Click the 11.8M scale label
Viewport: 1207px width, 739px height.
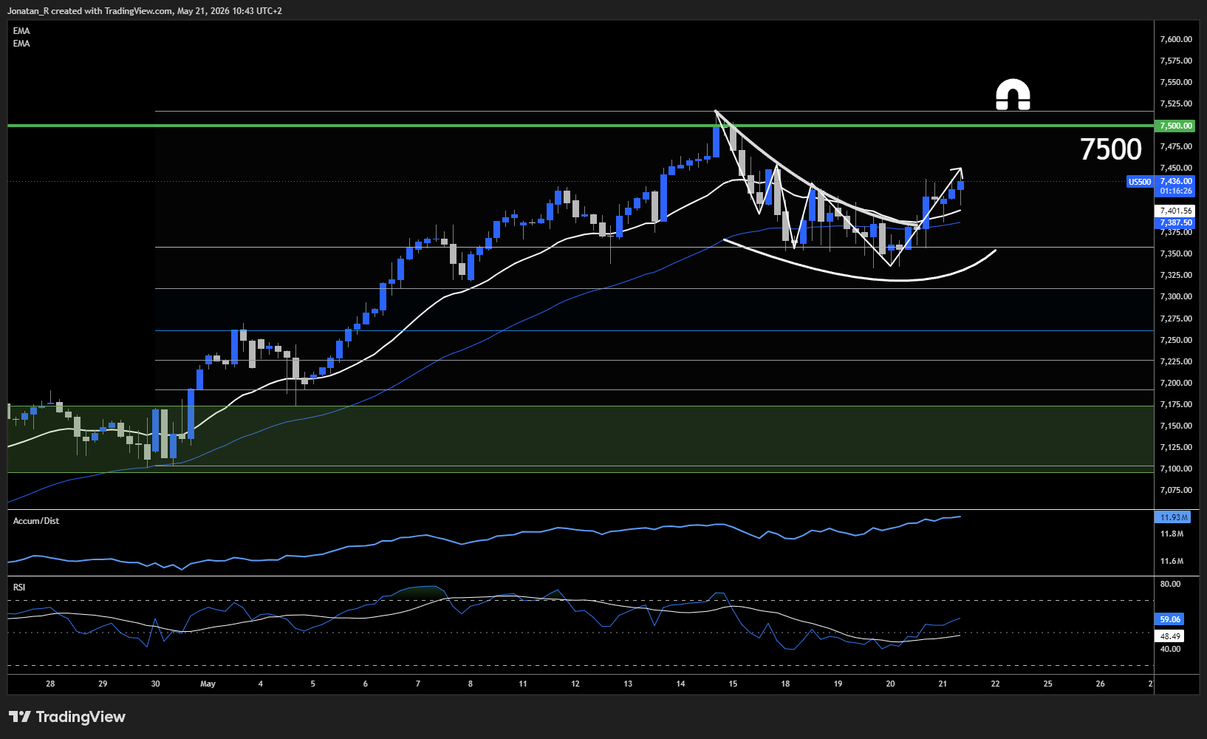[x=1172, y=534]
